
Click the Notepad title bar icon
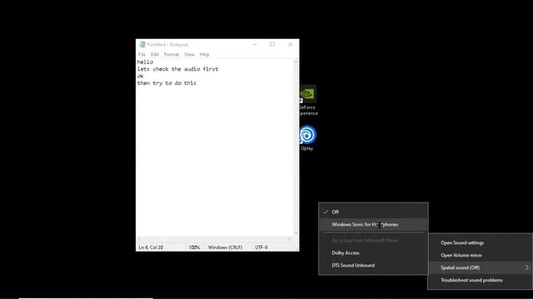tap(142, 44)
